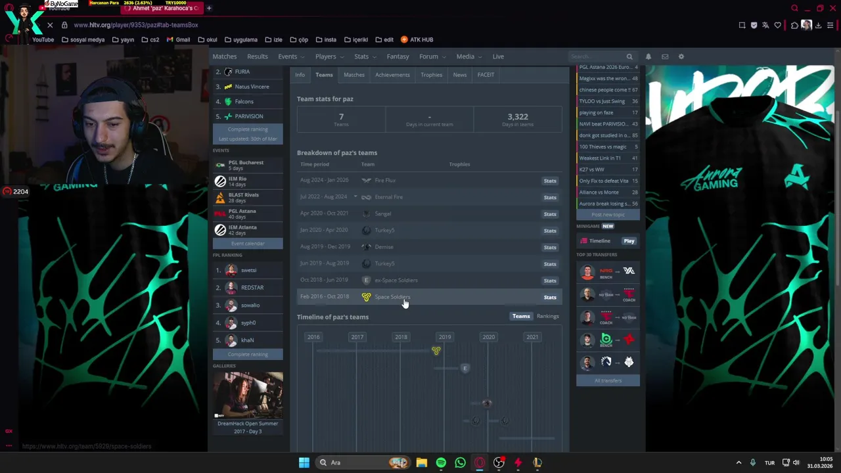This screenshot has height=473, width=841.
Task: Click the browser address bar URL
Action: (x=136, y=25)
